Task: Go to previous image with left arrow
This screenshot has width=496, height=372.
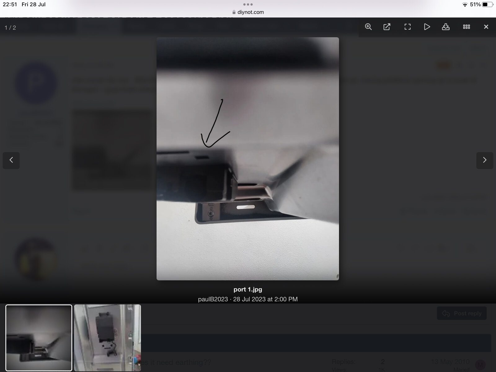Action: coord(11,160)
